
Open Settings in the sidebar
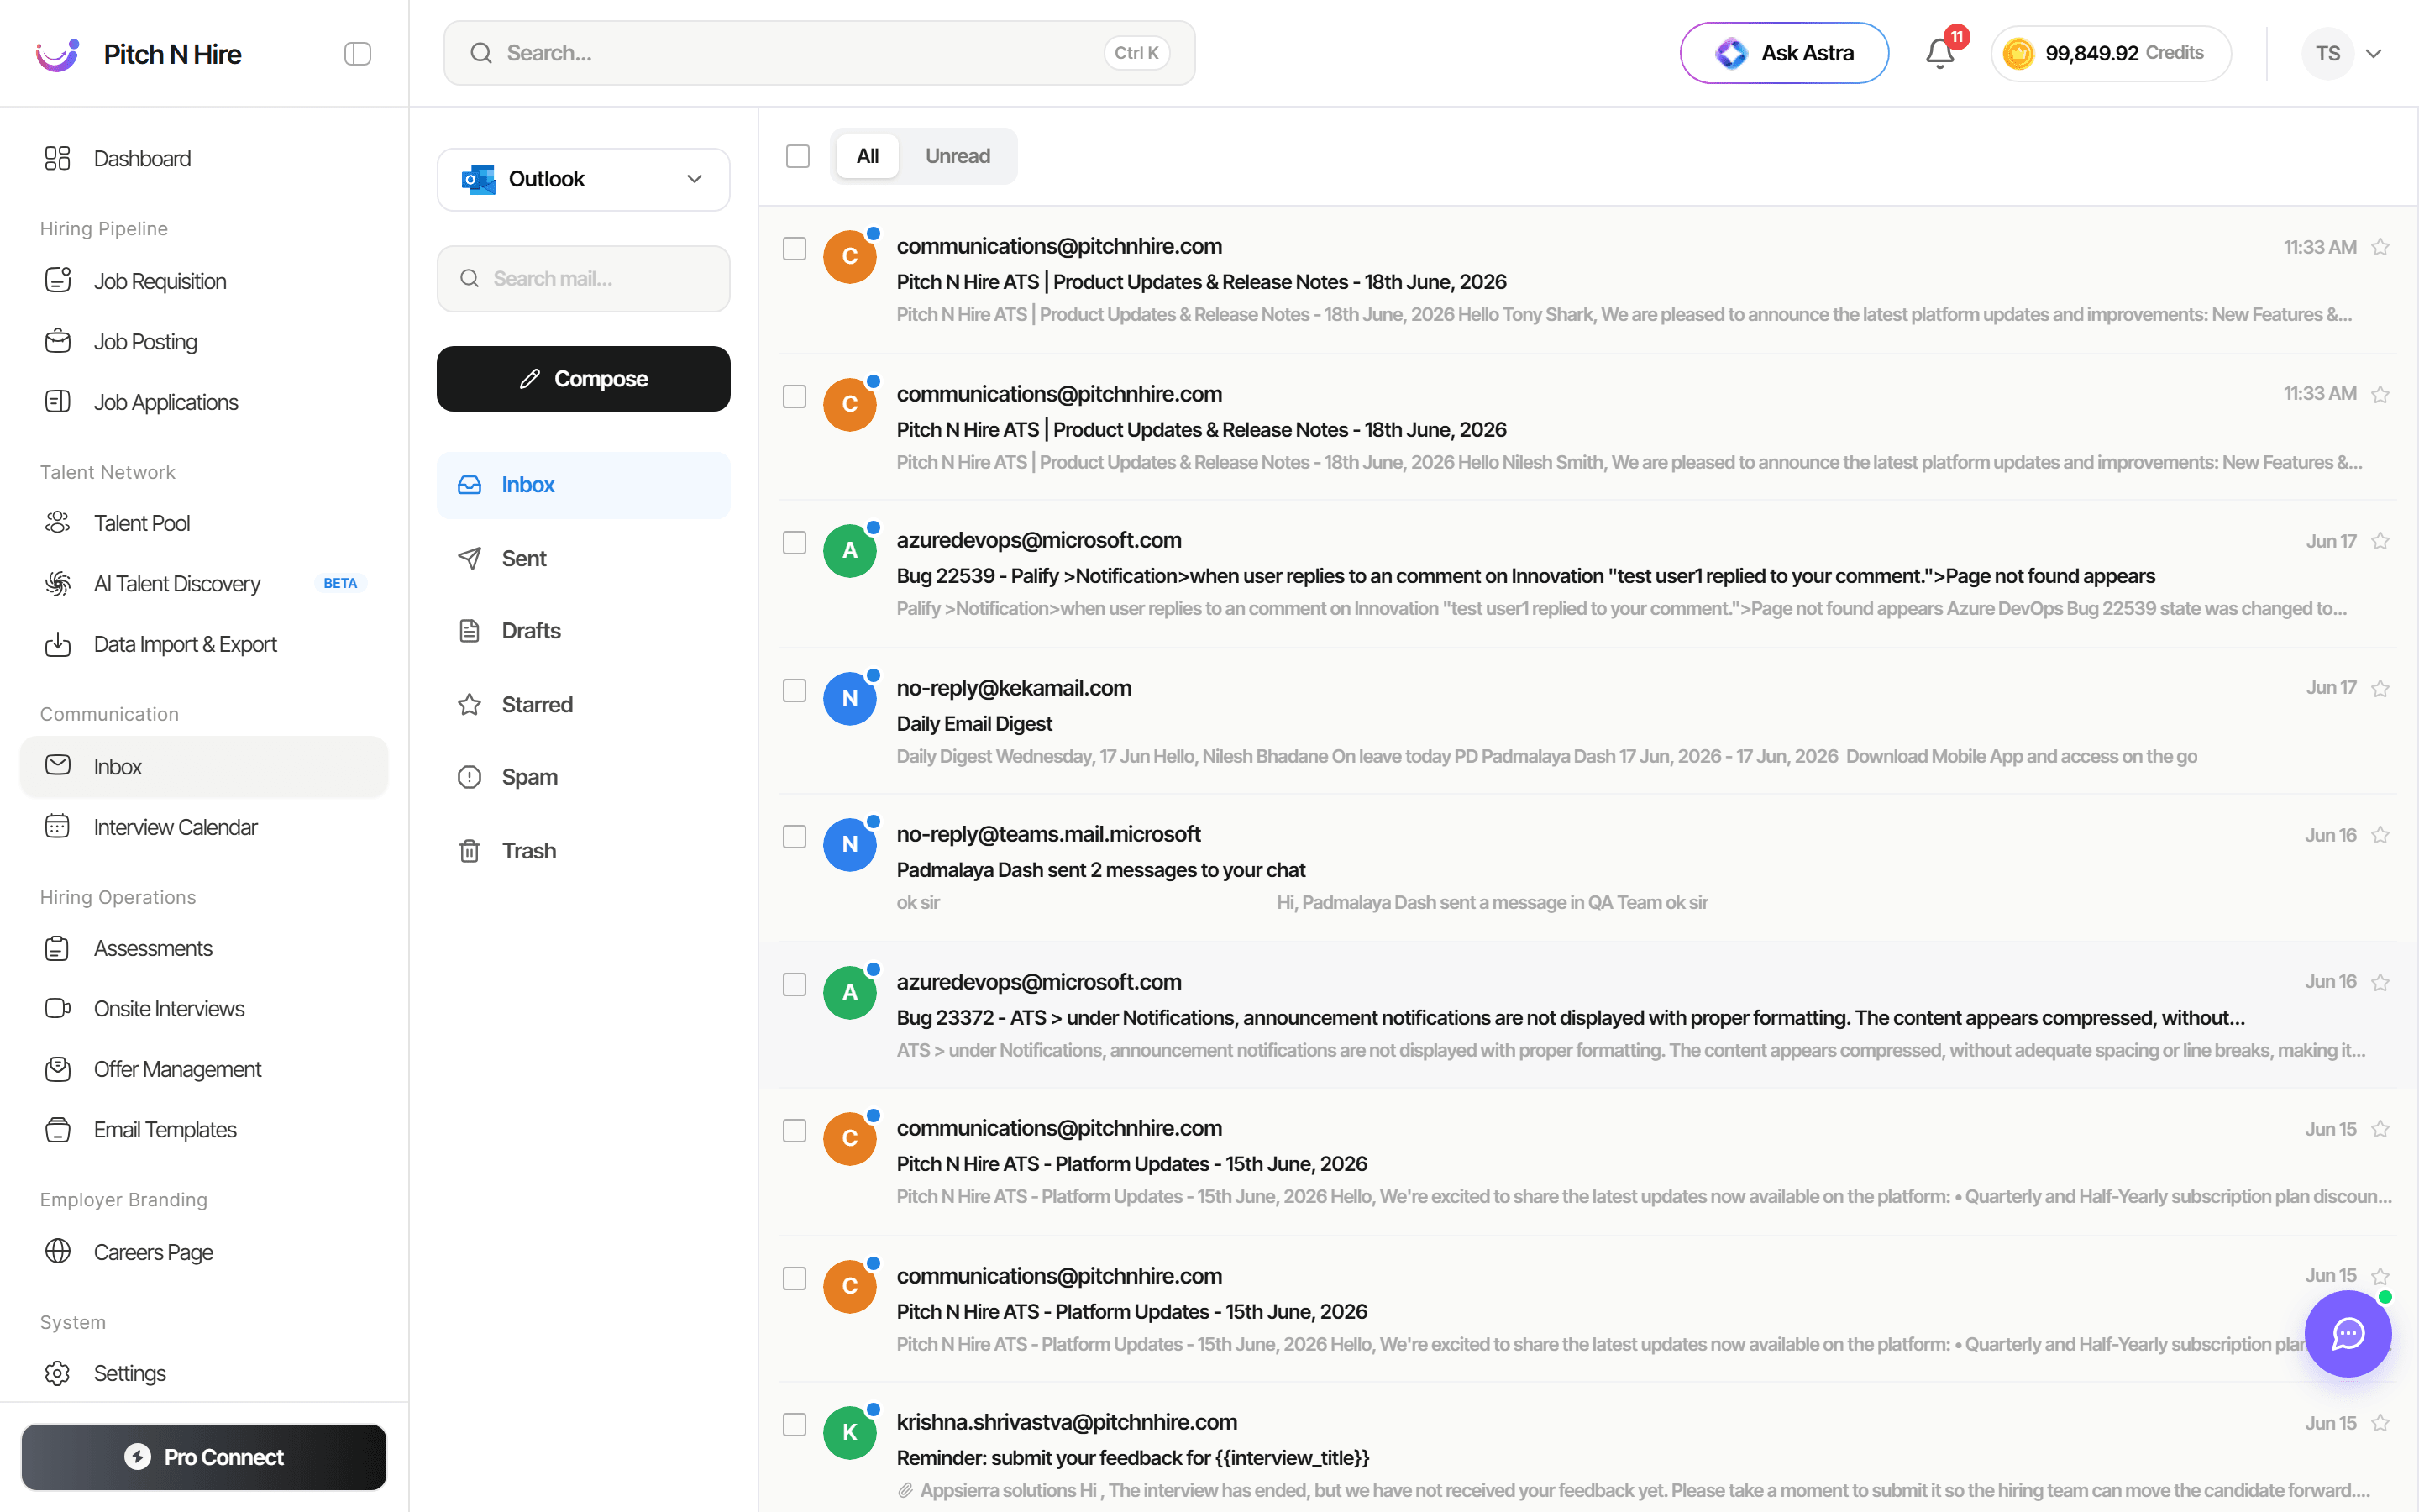204,1373
